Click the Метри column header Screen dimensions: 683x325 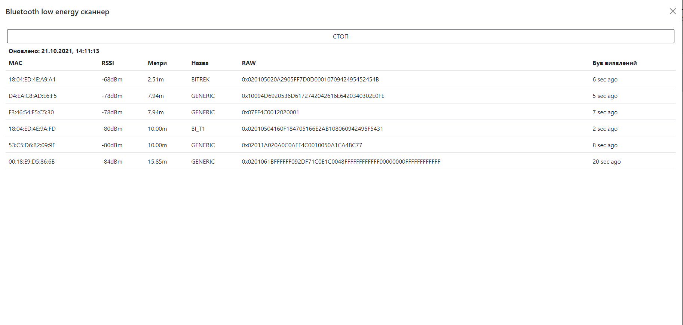point(157,63)
